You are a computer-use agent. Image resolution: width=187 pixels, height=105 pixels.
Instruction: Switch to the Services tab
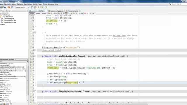[x=9, y=11]
